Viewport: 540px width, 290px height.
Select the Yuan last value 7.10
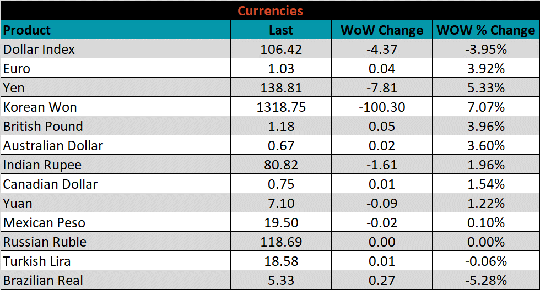click(281, 203)
